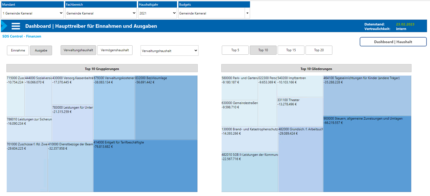Open the Haushaltsjahr 2021 dropdown
The image size is (430, 196).
[x=157, y=13]
